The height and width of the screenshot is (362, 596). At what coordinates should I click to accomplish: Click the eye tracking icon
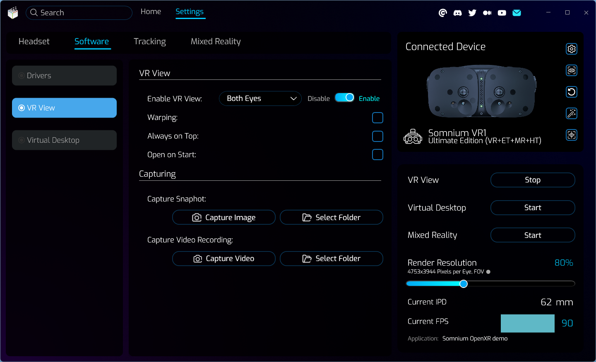pos(571,70)
